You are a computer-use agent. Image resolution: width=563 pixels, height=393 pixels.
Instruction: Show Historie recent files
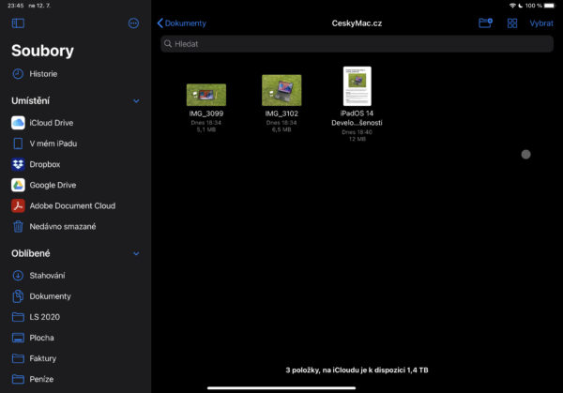[x=43, y=73]
